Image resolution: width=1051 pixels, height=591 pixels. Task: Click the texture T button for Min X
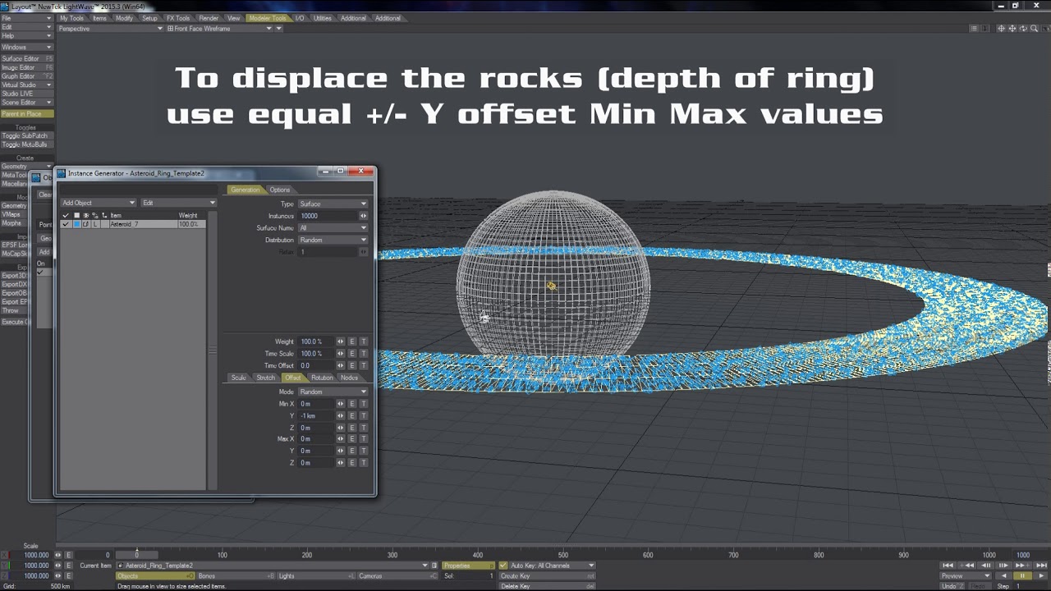pyautogui.click(x=364, y=404)
